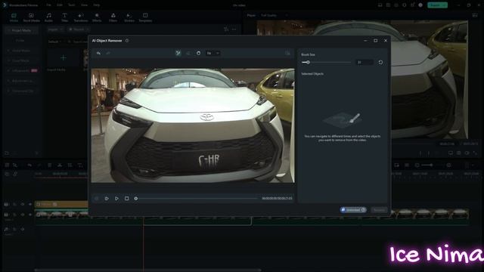484x272 pixels.
Task: Select the hand pan tool in AI Object Remover
Action: [x=198, y=53]
